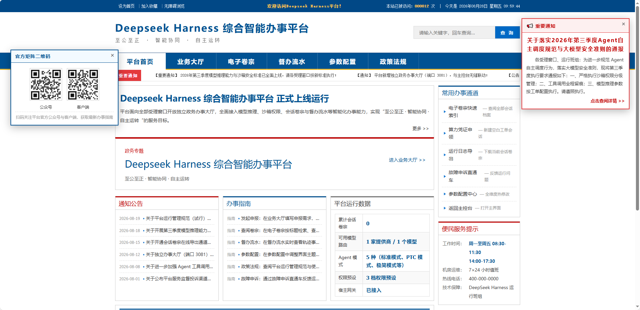Switch to 平台首页 tab
The height and width of the screenshot is (310, 640).
[140, 61]
